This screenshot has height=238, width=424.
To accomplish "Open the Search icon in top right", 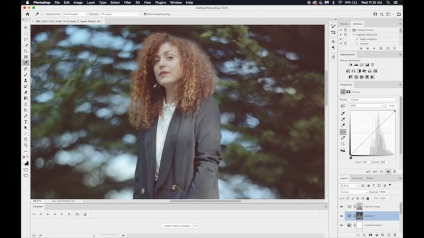I will click(382, 14).
